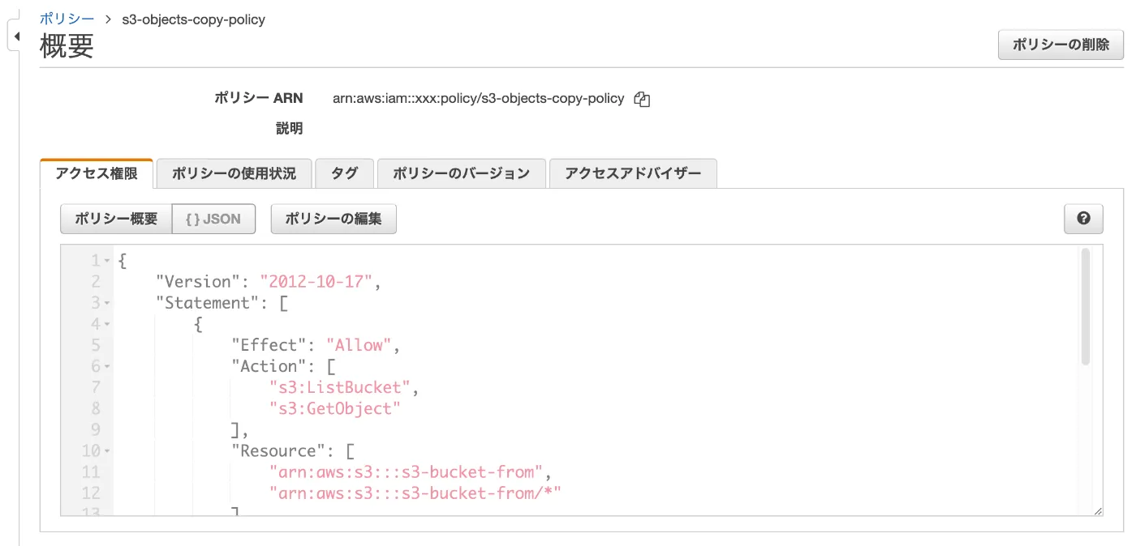The image size is (1136, 546).
Task: Copy the policy ARN with the copy icon
Action: pos(642,100)
